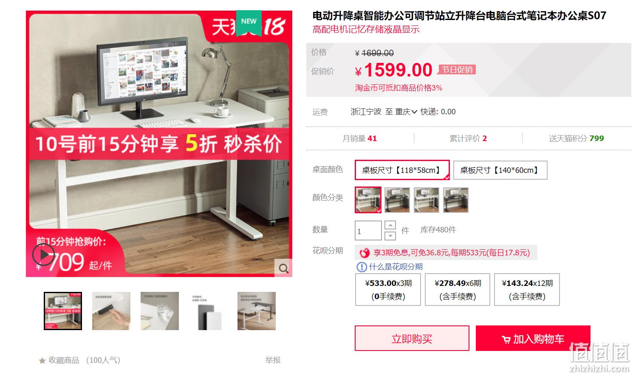Choose the 278.49x6期 installment plan
The width and height of the screenshot is (633, 376).
[x=458, y=289]
